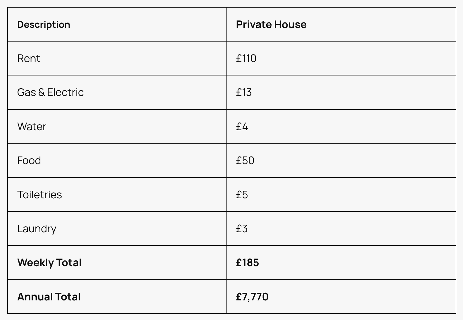Select the Annual Total label
Screen dimensions: 463x320
tap(49, 297)
